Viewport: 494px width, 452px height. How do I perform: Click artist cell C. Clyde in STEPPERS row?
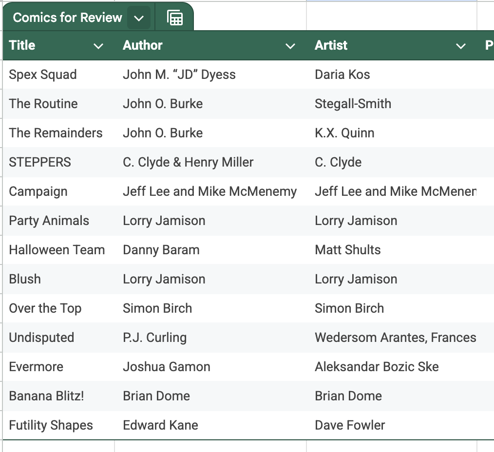tap(392, 162)
